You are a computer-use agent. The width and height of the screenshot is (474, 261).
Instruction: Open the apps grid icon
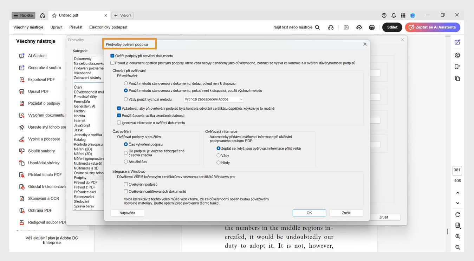click(403, 15)
